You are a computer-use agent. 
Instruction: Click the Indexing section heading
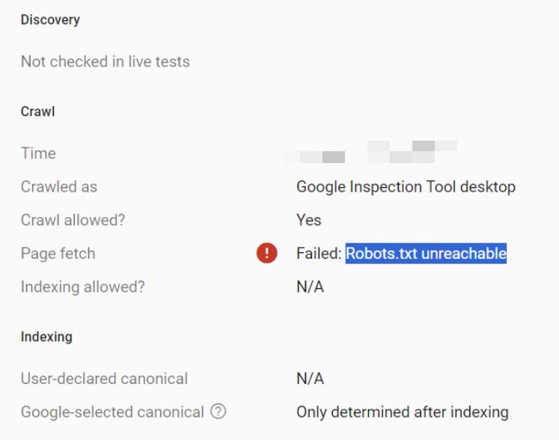click(x=46, y=337)
